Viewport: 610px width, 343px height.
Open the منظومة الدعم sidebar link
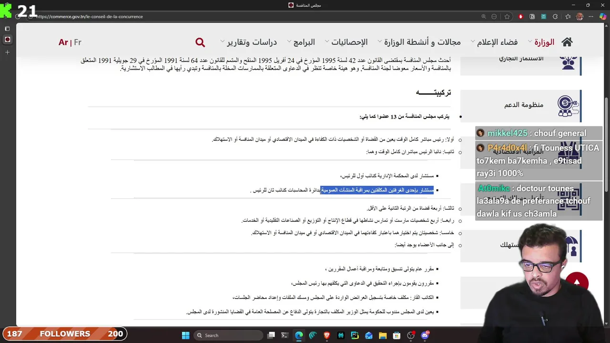pos(524,105)
